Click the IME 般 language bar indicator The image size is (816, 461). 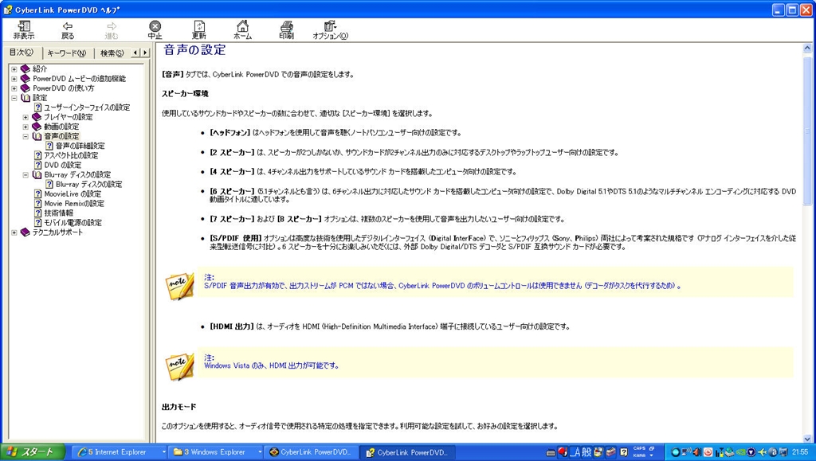click(586, 452)
